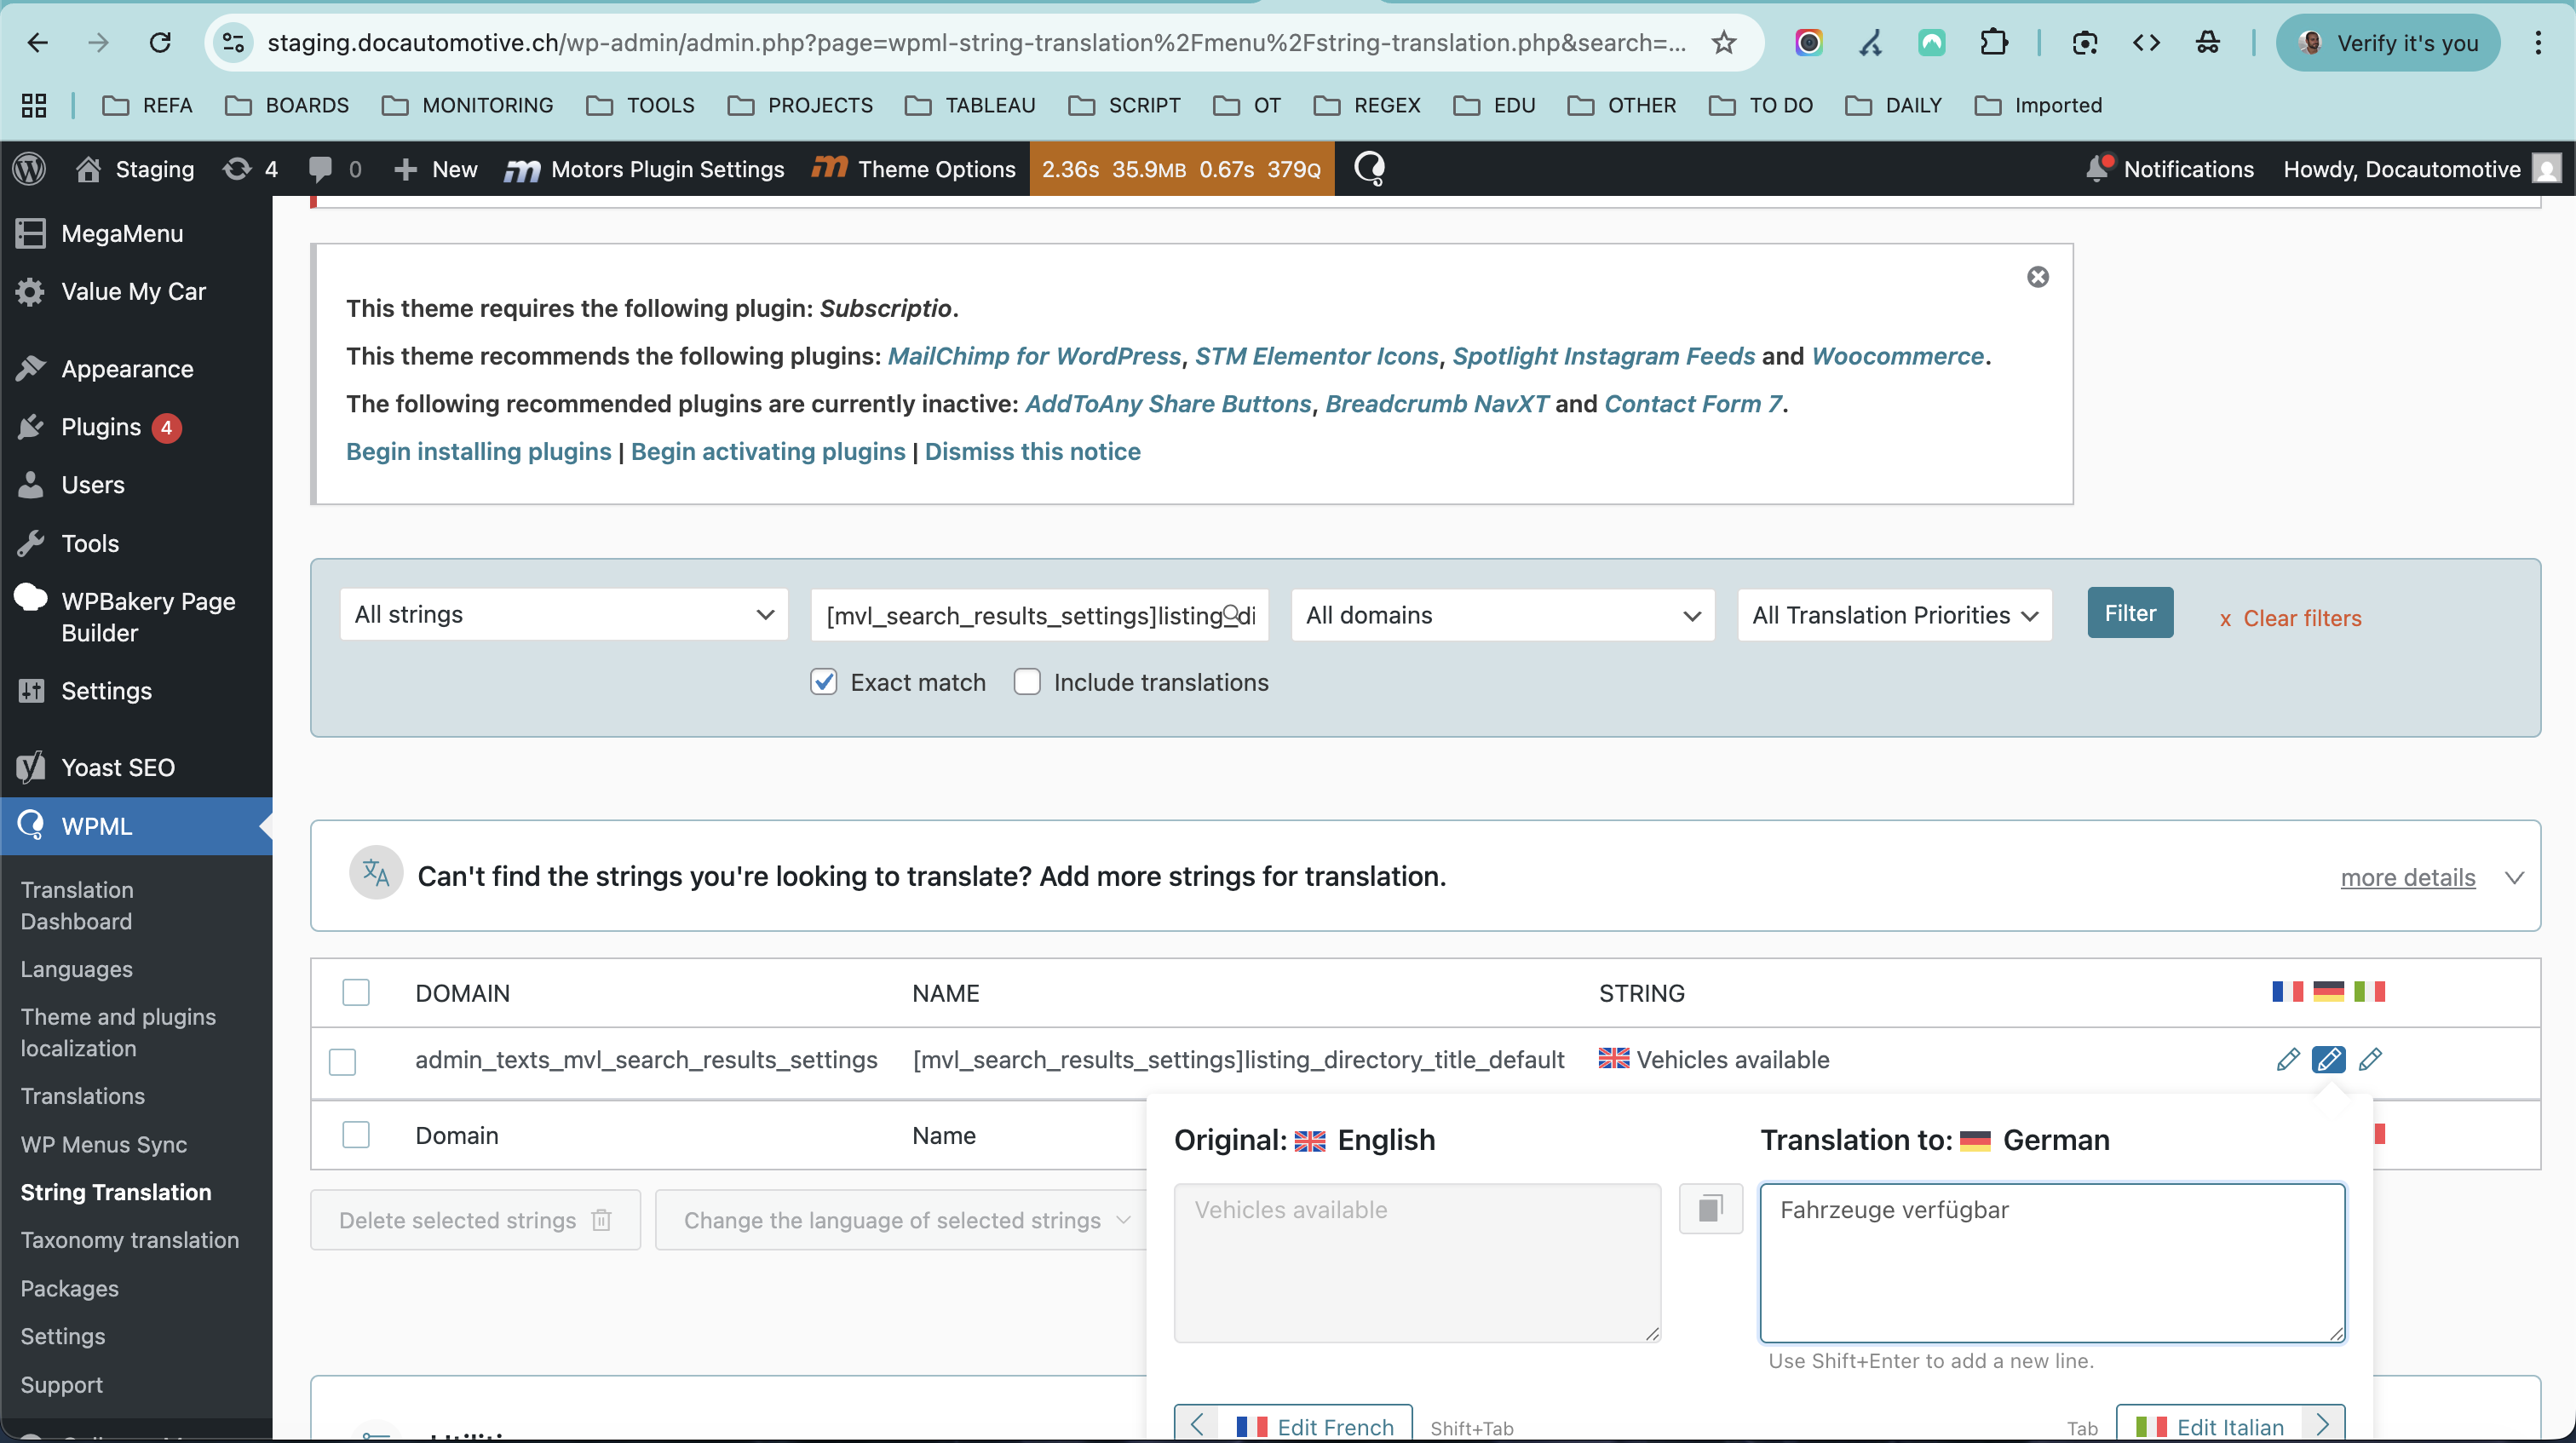Click MailChimp for WordPress plugin link
2576x1443 pixels.
[1034, 356]
